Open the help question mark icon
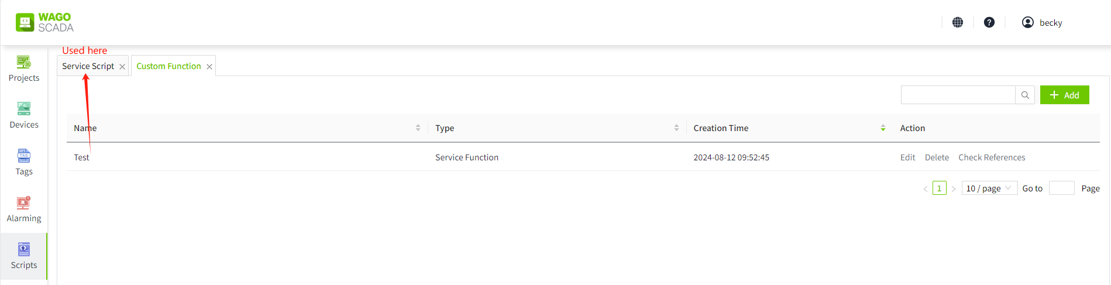This screenshot has height=285, width=1111. coord(989,22)
